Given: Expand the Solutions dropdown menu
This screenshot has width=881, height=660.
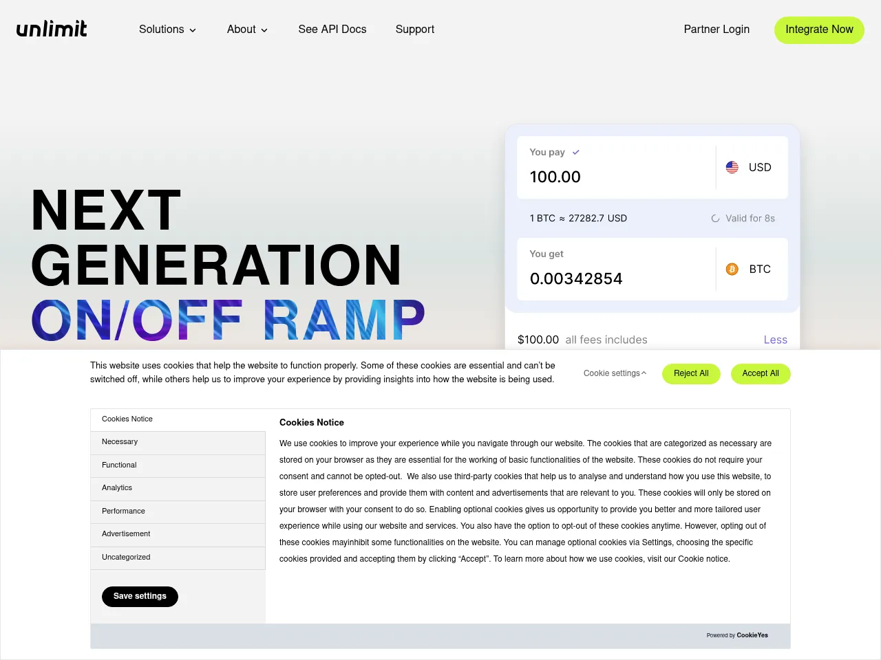Looking at the screenshot, I should click(167, 30).
